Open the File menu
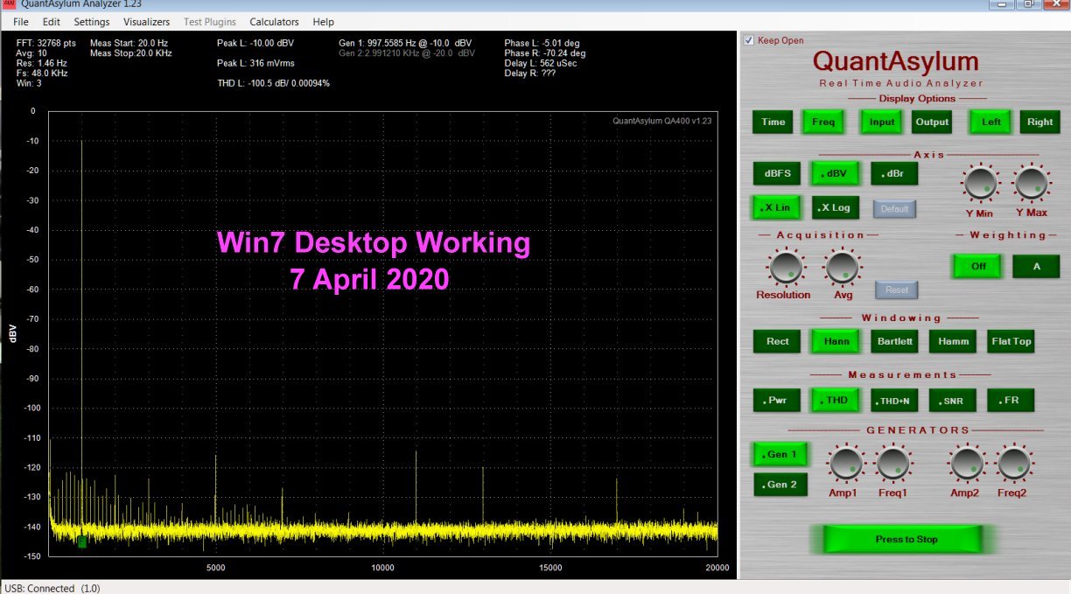Viewport: 1071px width, 594px height. click(21, 22)
